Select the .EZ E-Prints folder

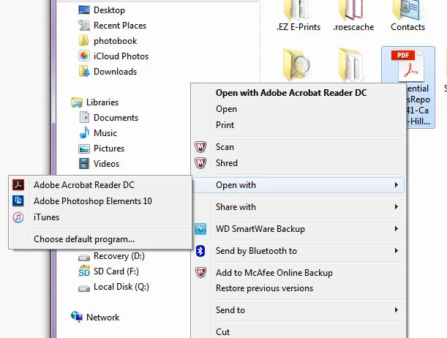point(298,15)
